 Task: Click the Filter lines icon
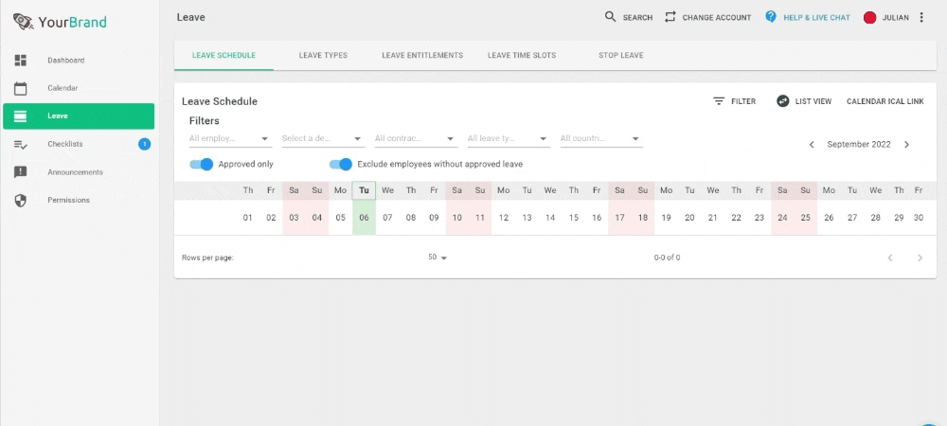click(x=719, y=101)
